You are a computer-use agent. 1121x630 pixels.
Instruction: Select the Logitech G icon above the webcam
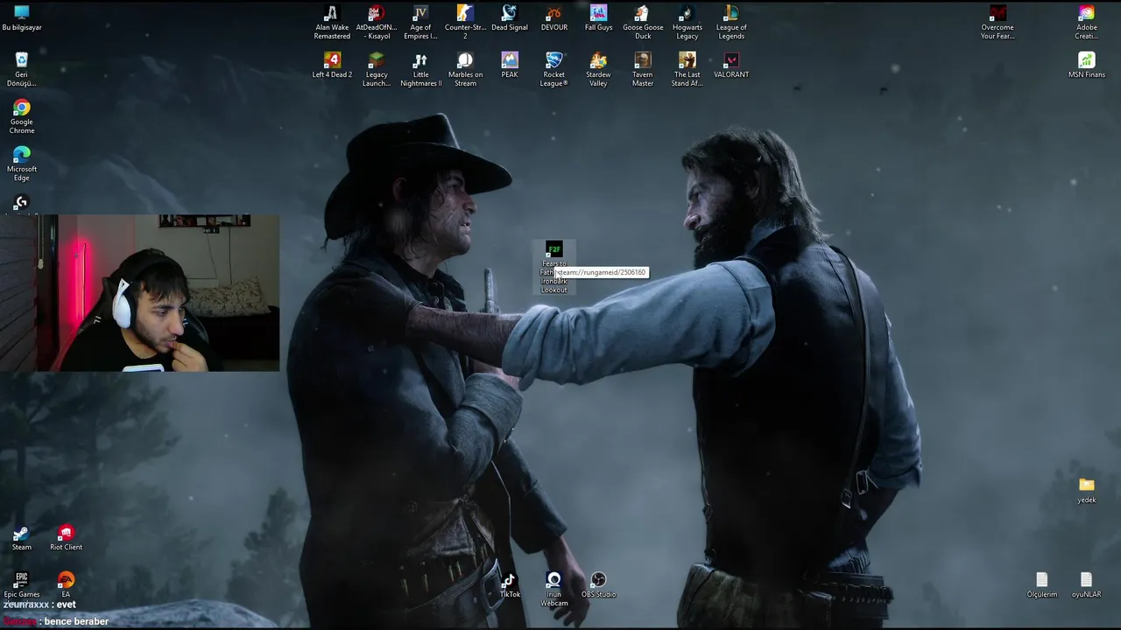point(22,205)
